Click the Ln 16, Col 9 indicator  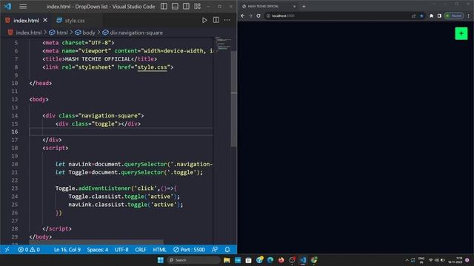(x=67, y=250)
